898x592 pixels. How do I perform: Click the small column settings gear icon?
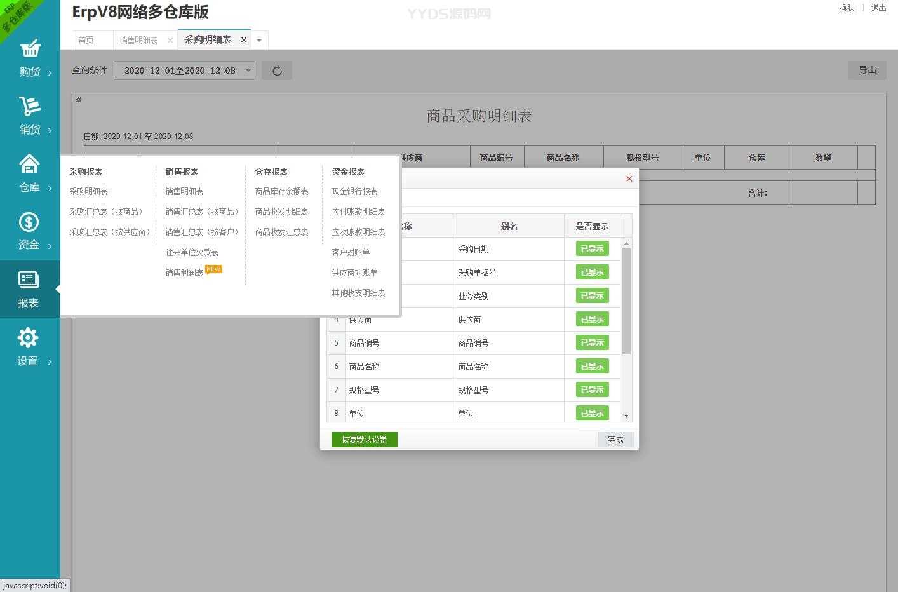pos(79,100)
